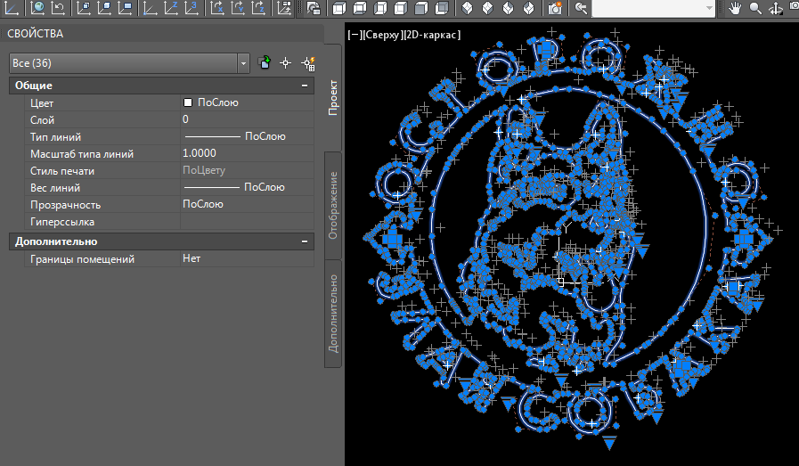This screenshot has height=466, width=799.
Task: Select the 'Гиперссылка' property label
Action: coord(62,222)
